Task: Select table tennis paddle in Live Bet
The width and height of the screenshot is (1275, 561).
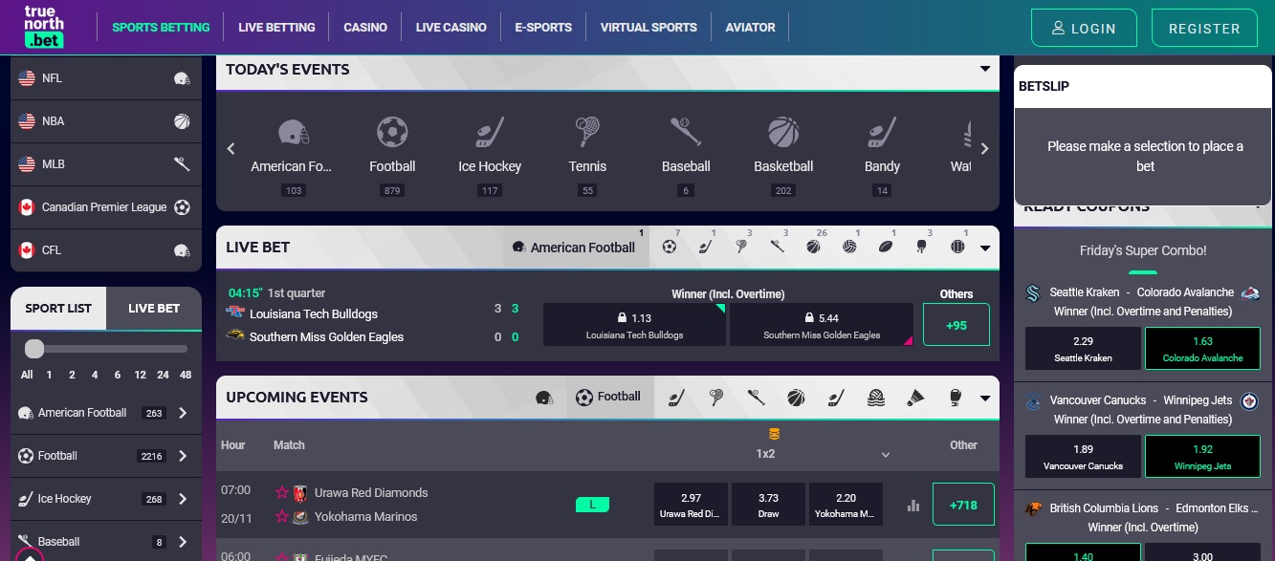Action: click(x=921, y=247)
